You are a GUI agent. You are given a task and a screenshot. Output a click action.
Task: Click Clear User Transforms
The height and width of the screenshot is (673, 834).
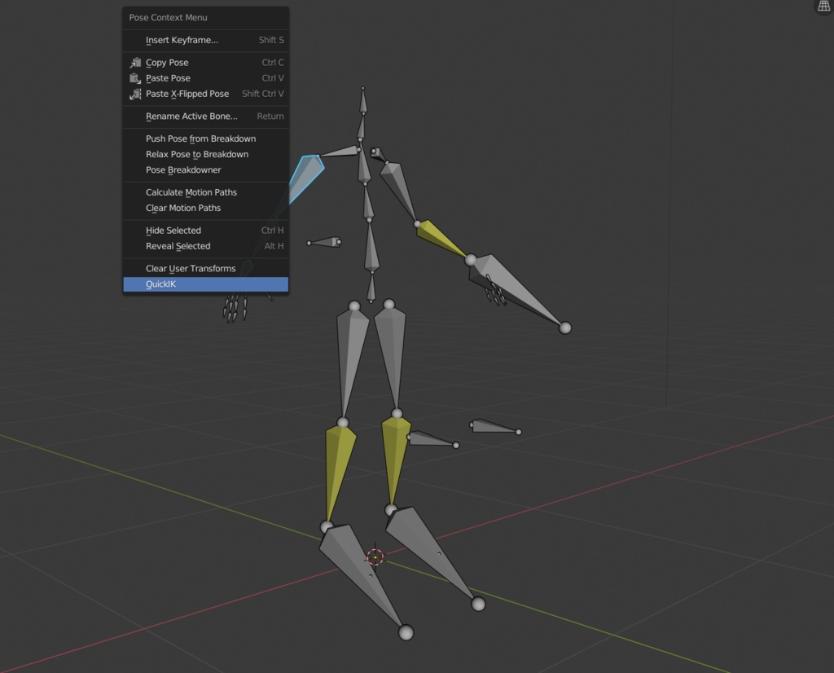[x=190, y=268]
